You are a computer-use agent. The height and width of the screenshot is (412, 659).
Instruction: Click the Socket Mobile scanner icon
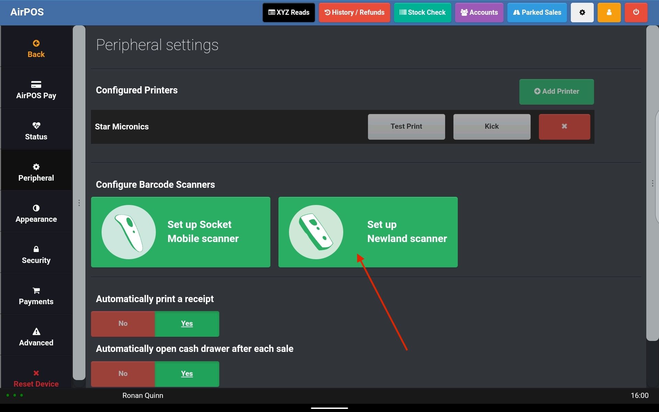click(128, 232)
